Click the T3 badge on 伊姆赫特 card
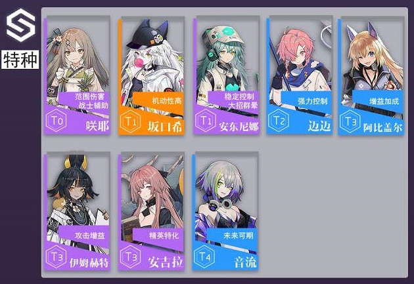414x284 pixels. (x=57, y=257)
